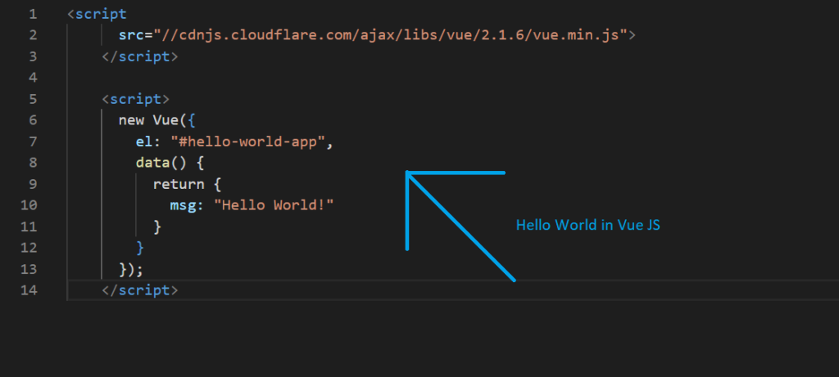839x377 pixels.
Task: Click line number 14 in the gutter
Action: click(29, 290)
